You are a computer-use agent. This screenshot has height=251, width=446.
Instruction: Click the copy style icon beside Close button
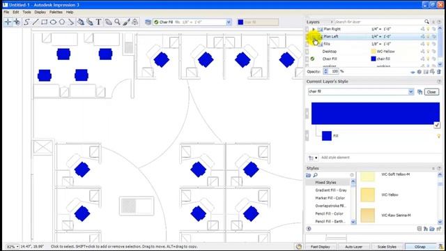(x=420, y=92)
